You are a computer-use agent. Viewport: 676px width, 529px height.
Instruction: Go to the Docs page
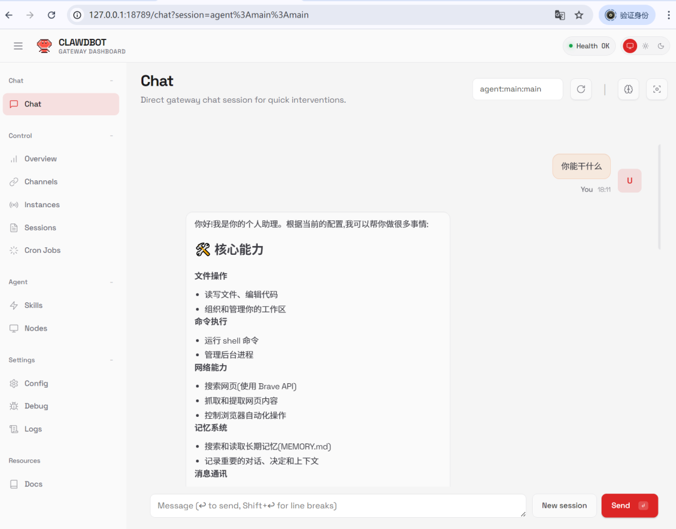pos(33,483)
